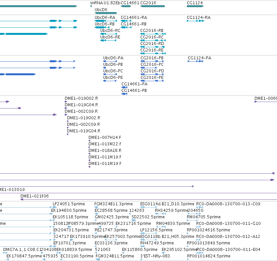Select the CG14661 gene label
277x261 pixels.
tap(130, 3)
